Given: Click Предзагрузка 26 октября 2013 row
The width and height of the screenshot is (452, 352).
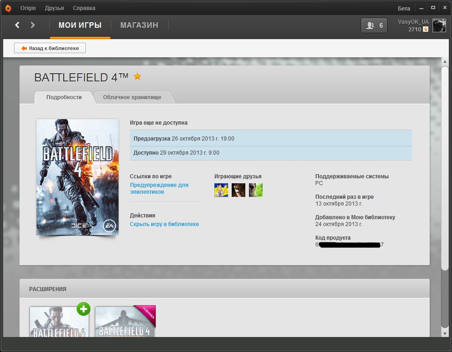Looking at the screenshot, I should (x=270, y=139).
